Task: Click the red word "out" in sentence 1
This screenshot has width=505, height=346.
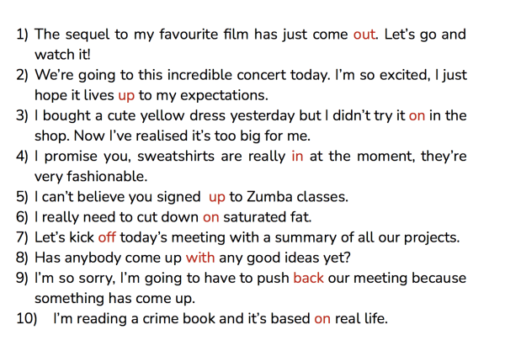Action: [364, 35]
